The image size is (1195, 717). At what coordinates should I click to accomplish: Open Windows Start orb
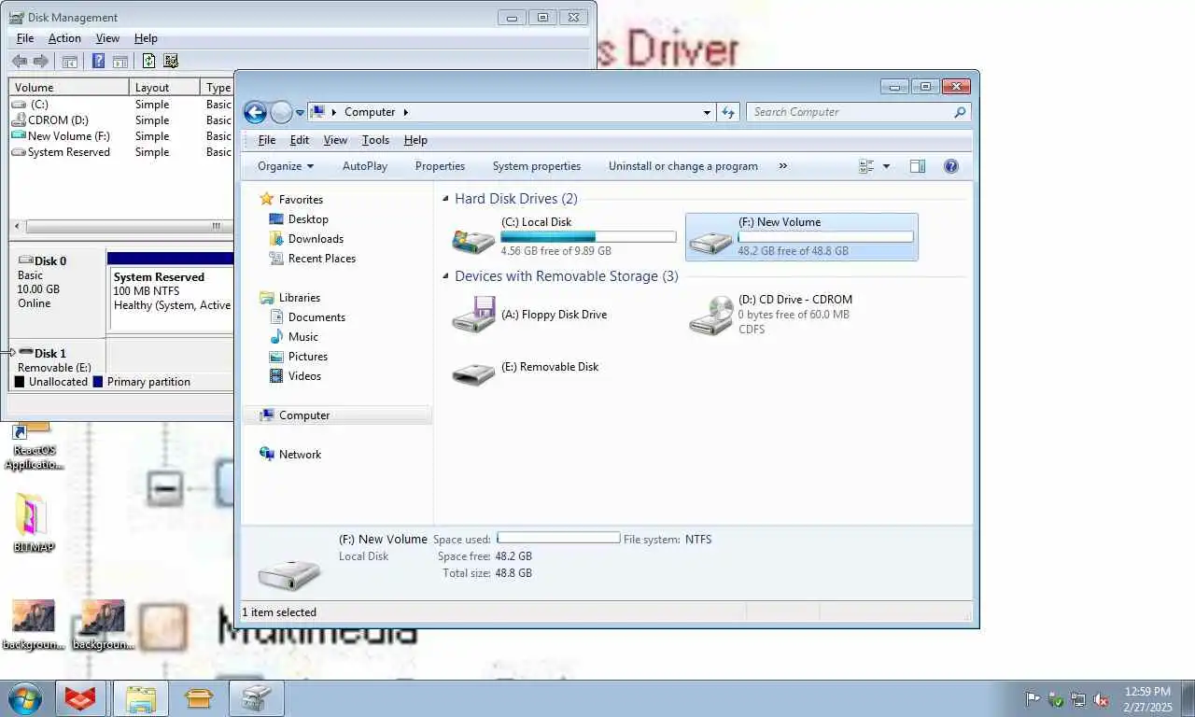(x=25, y=698)
